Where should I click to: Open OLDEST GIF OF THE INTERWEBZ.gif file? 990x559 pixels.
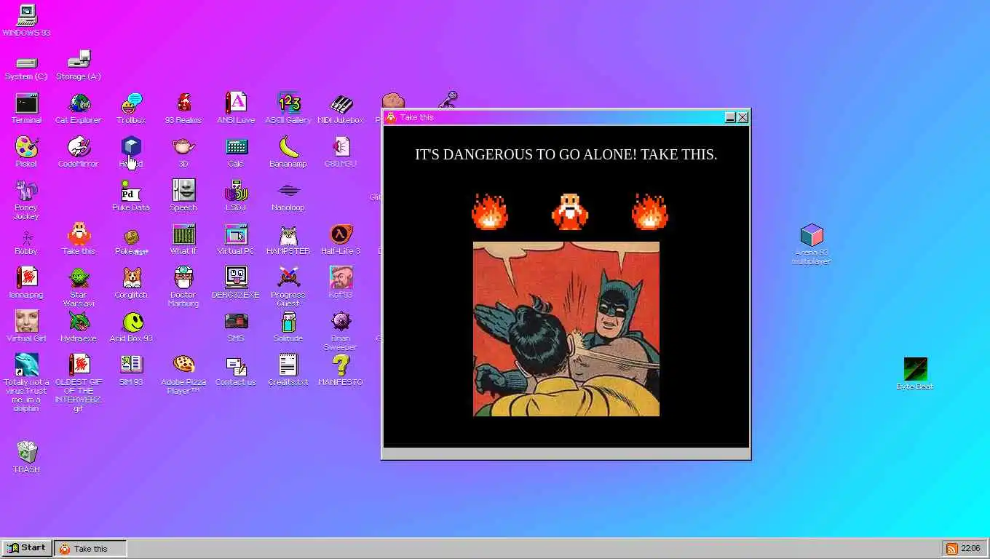79,384
